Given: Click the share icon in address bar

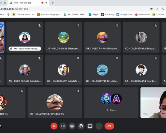Looking at the screenshot, I should click(x=163, y=9).
